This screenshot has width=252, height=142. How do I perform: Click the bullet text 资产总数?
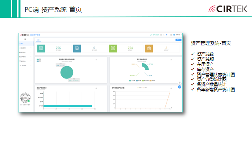coord(205,54)
